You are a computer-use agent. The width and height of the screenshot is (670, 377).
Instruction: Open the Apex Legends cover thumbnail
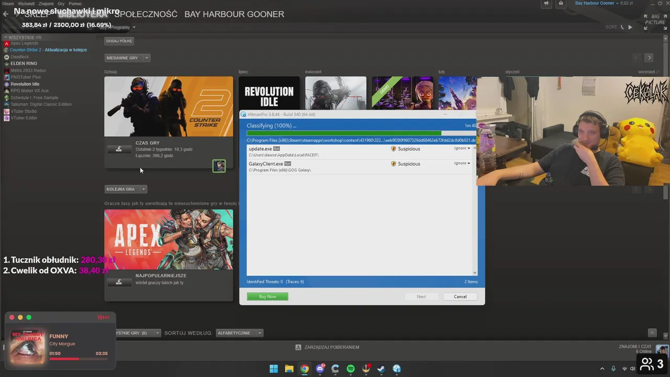pos(169,240)
